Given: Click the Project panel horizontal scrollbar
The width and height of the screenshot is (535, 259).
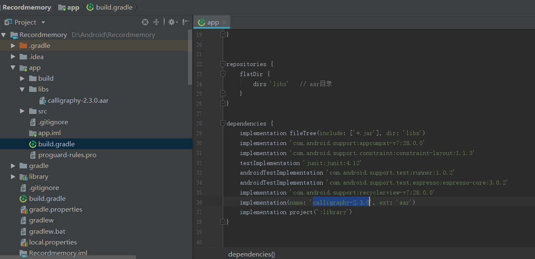Looking at the screenshot, I should [68, 257].
